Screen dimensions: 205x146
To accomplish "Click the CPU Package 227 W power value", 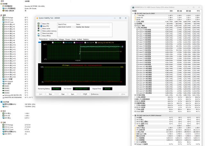I will [x=27, y=125].
